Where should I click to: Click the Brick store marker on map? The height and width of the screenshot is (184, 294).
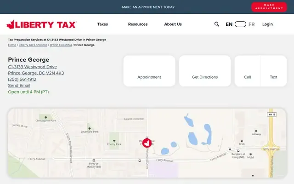click(242, 141)
